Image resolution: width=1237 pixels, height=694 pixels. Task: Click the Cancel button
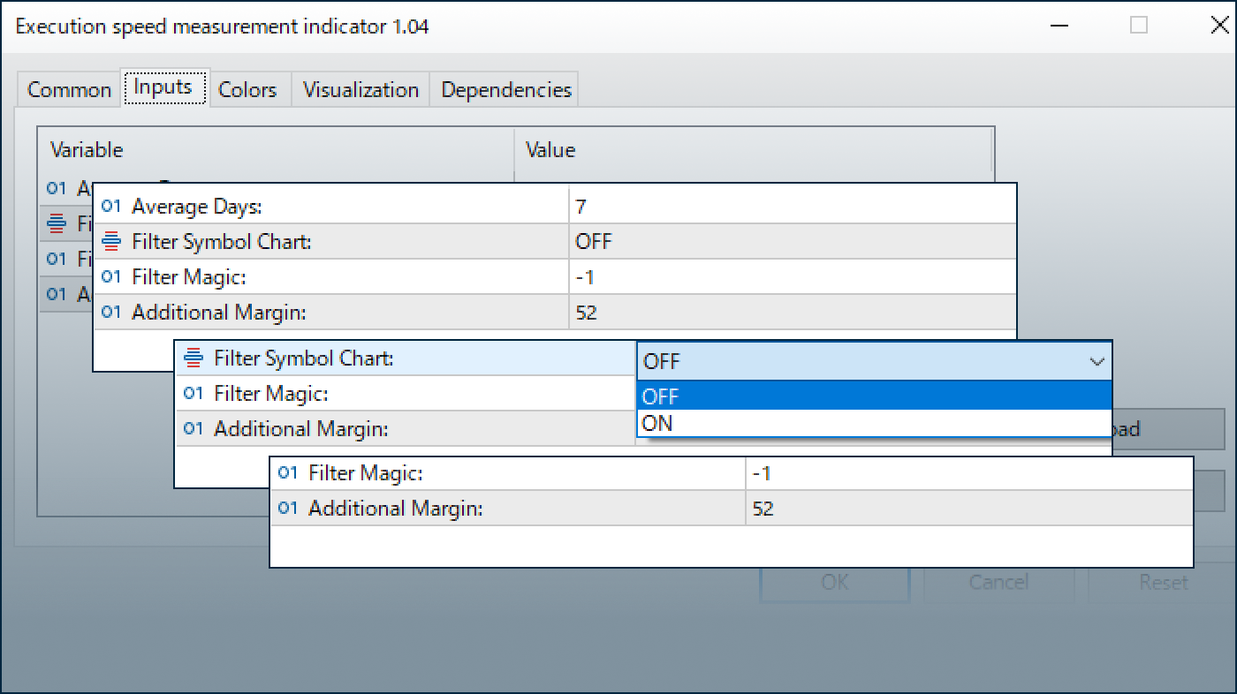point(998,582)
